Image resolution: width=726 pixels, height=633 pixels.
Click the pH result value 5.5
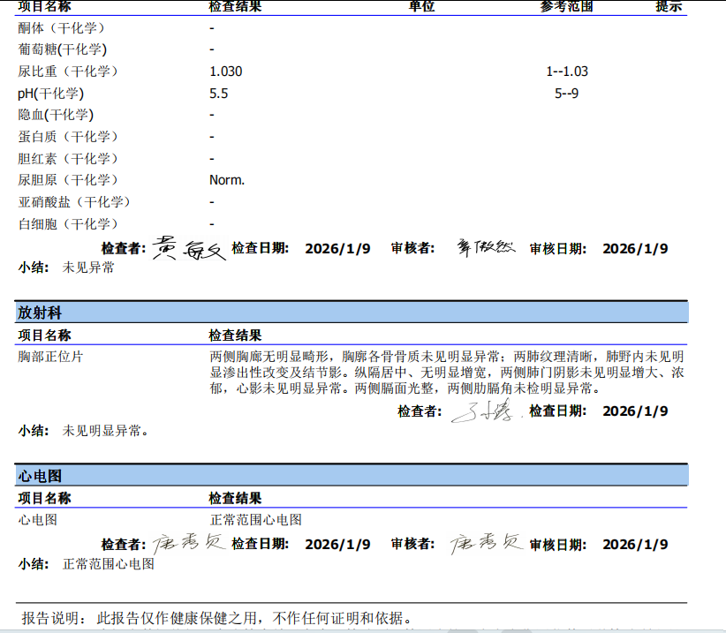pyautogui.click(x=218, y=94)
